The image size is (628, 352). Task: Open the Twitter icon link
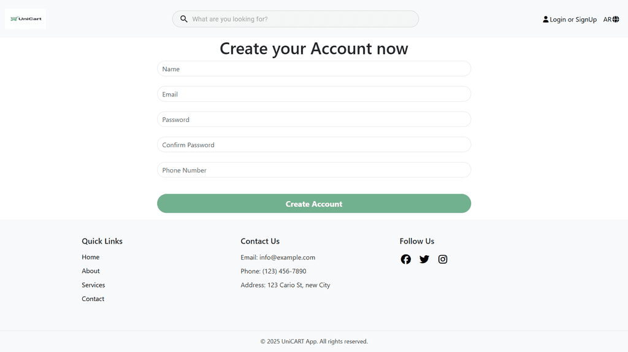pos(424,259)
